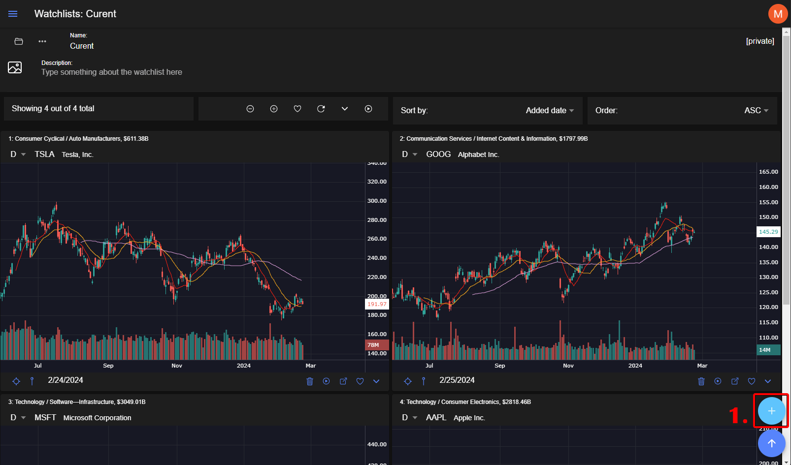Delete GOOG with the trash icon
791x465 pixels.
701,381
